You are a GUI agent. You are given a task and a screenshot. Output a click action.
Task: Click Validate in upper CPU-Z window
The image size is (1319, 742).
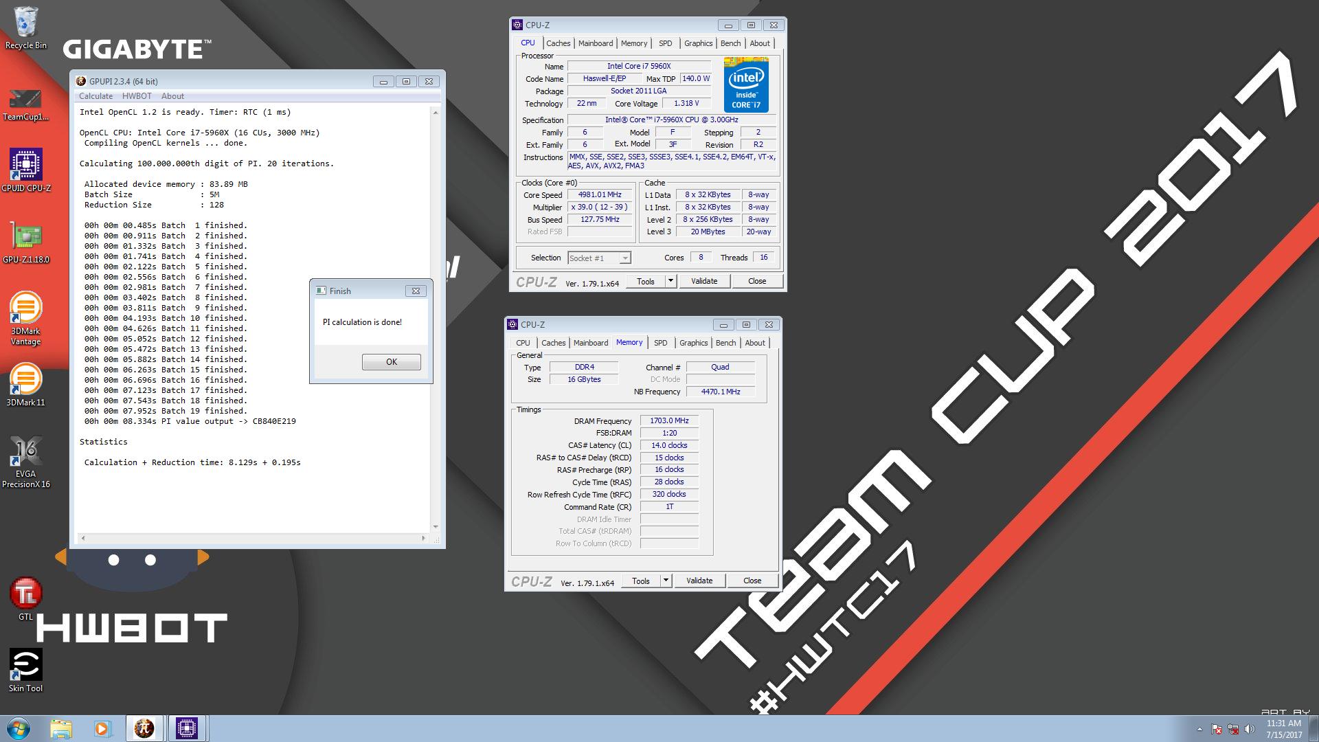tap(704, 281)
